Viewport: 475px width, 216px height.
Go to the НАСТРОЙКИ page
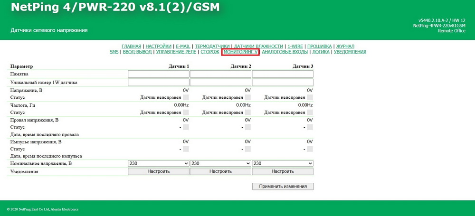coord(158,46)
